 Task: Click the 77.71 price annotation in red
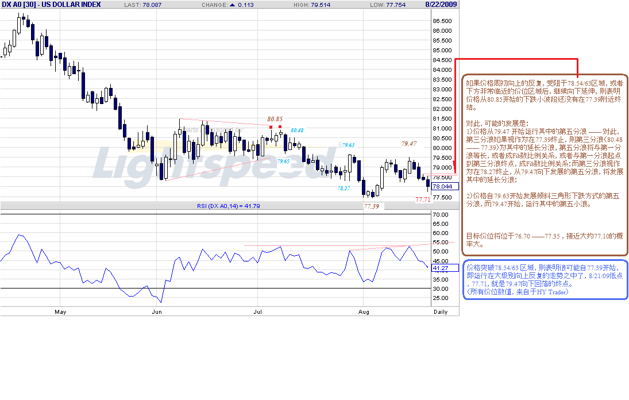(x=423, y=199)
